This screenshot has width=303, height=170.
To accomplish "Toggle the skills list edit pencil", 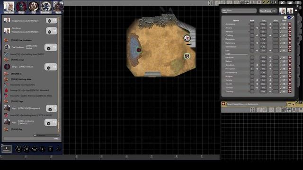I will (x=293, y=17).
